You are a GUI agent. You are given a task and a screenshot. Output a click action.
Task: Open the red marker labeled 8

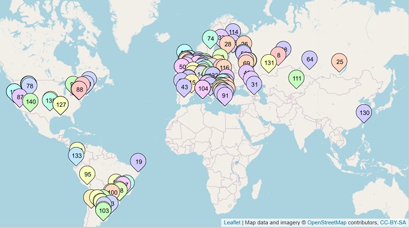pos(279,55)
